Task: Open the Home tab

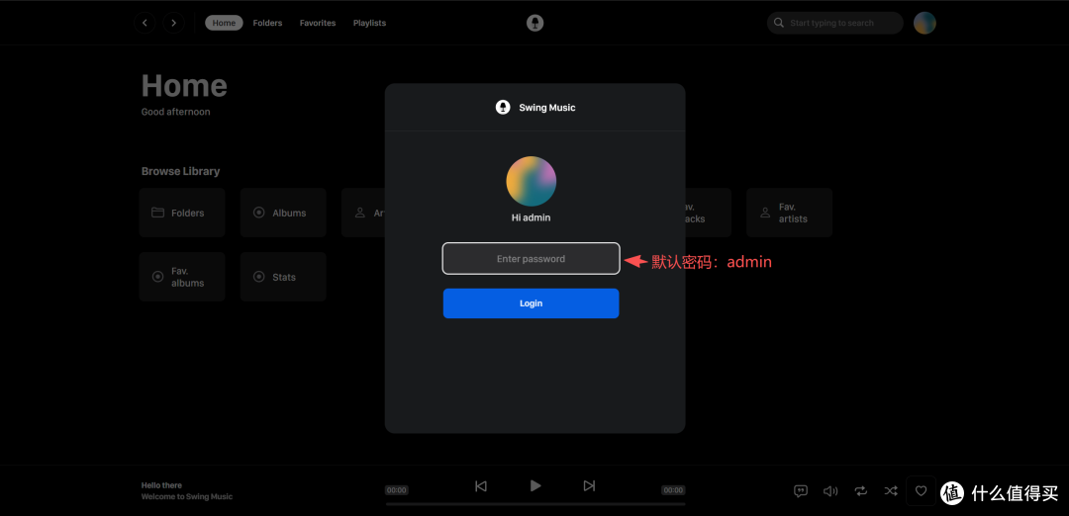Action: (x=224, y=23)
